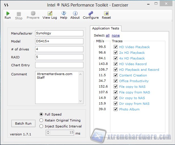Click the Reset toolbar icon

[106, 14]
